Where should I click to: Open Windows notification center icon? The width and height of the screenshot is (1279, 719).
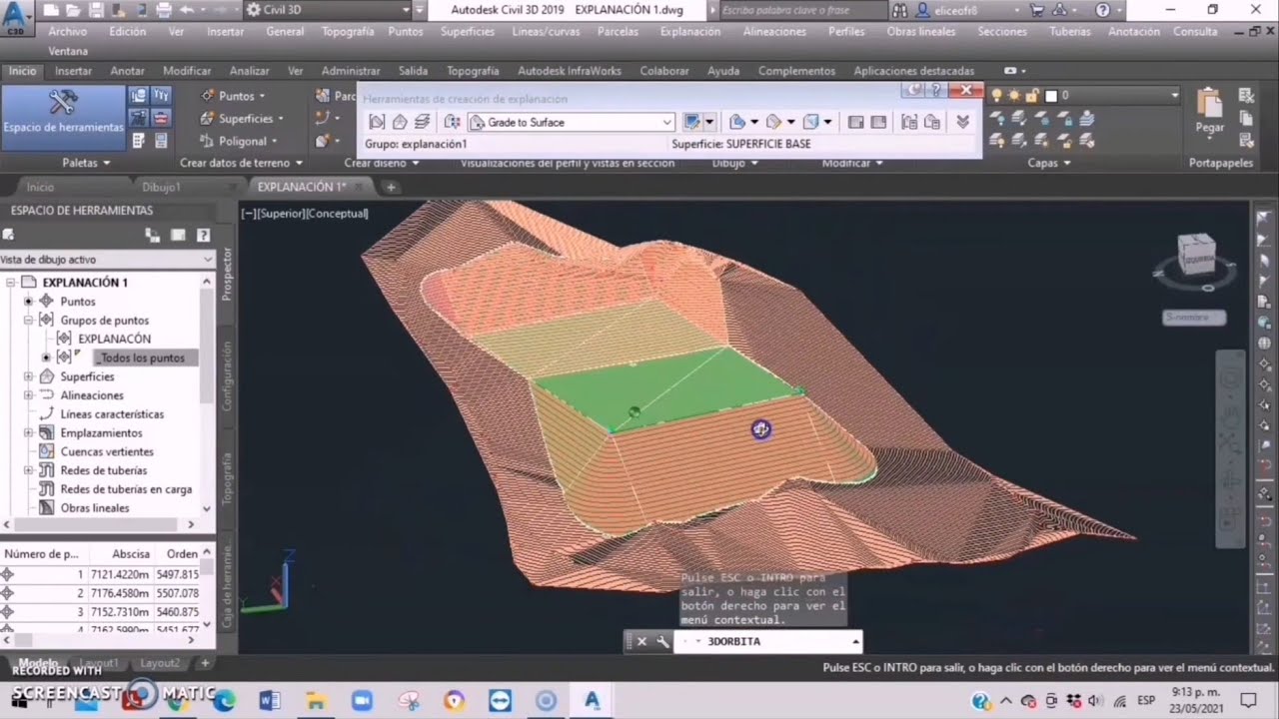click(x=1248, y=700)
